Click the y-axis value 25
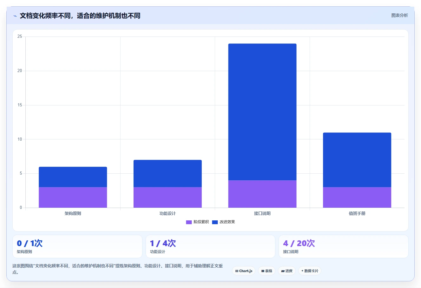Image resolution: width=421 pixels, height=288 pixels. (x=20, y=37)
